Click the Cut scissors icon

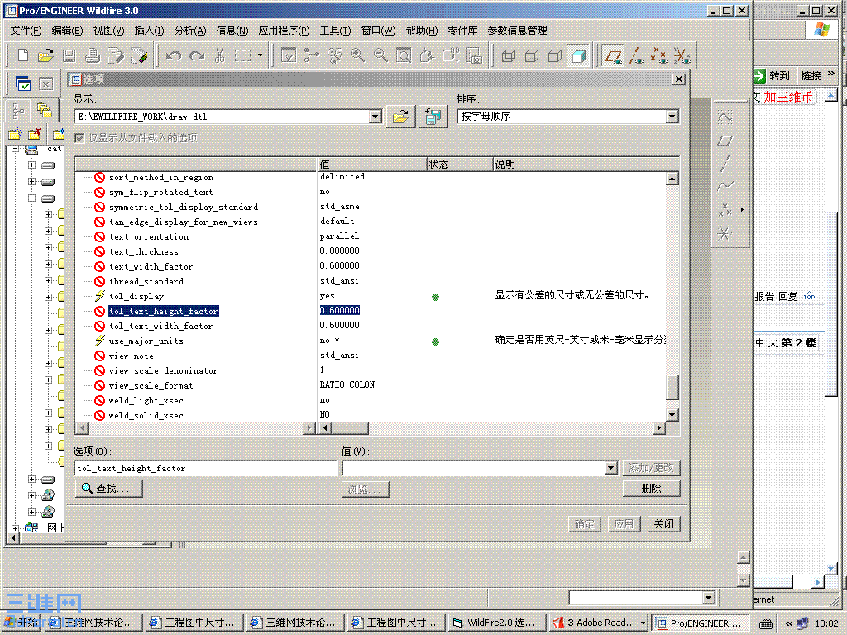tap(219, 55)
